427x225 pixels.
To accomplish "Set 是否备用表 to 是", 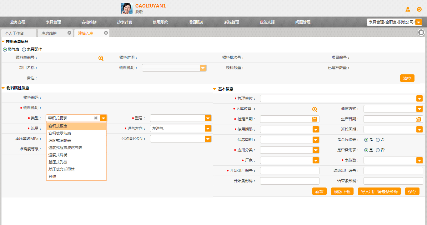I will tap(366, 150).
